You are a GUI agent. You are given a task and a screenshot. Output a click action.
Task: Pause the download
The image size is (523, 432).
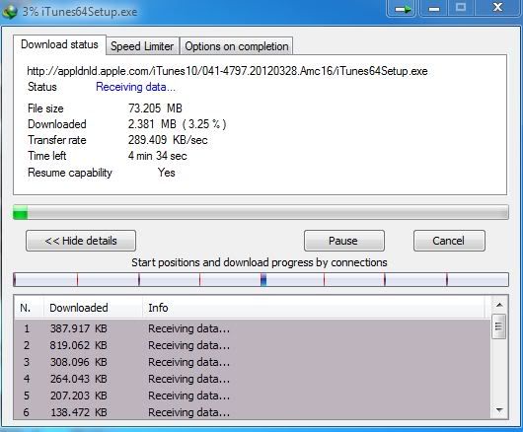[x=343, y=241]
